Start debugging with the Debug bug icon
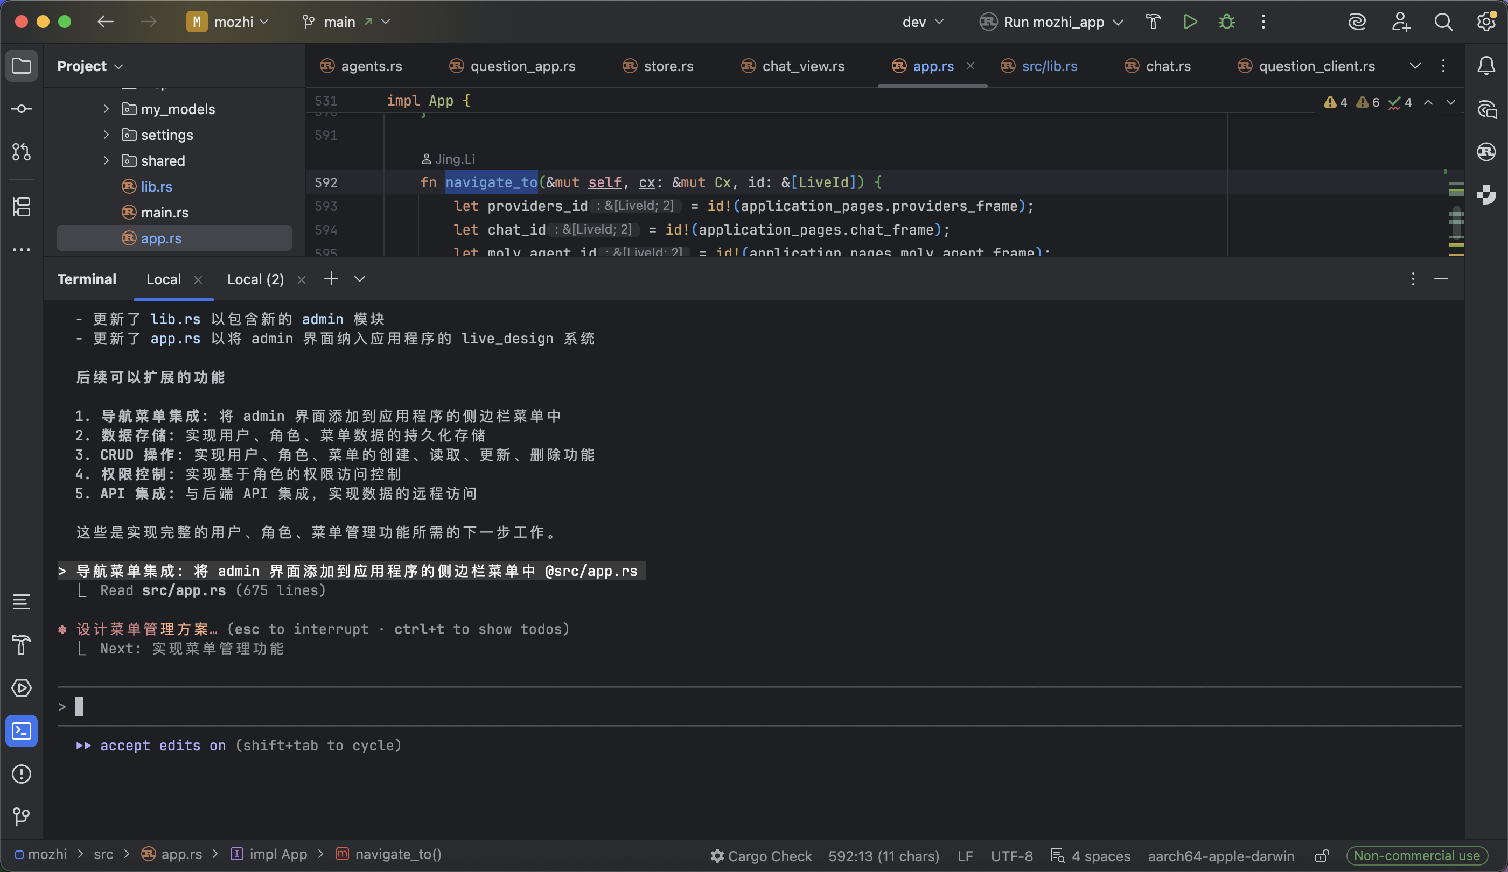 [1226, 22]
